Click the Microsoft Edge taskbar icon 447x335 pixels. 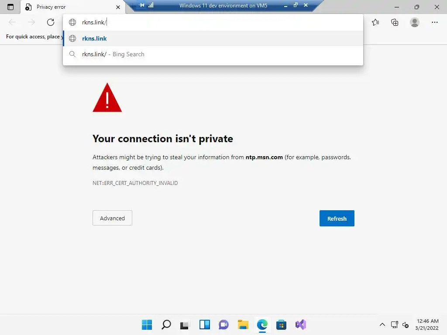(262, 325)
